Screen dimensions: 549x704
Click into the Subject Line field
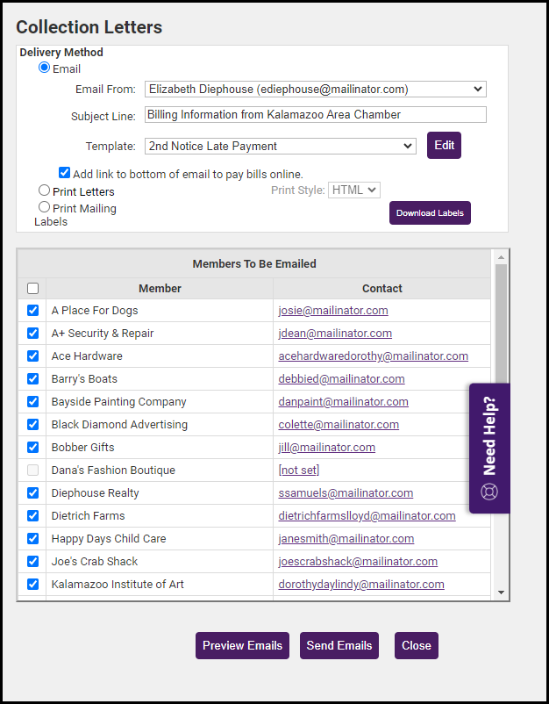[315, 115]
